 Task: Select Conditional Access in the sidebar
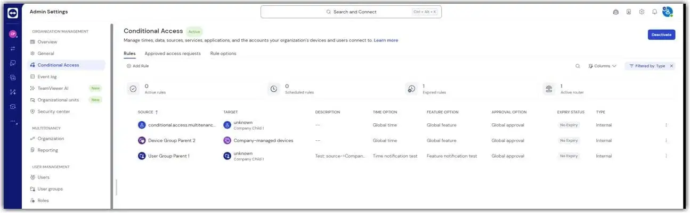tap(66, 65)
